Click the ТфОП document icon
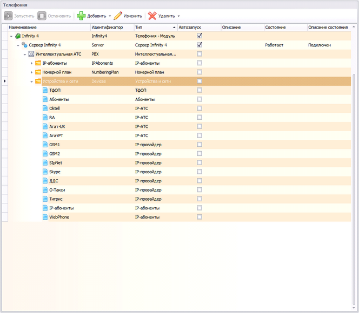Screen dimensions: 359x313 (45, 90)
